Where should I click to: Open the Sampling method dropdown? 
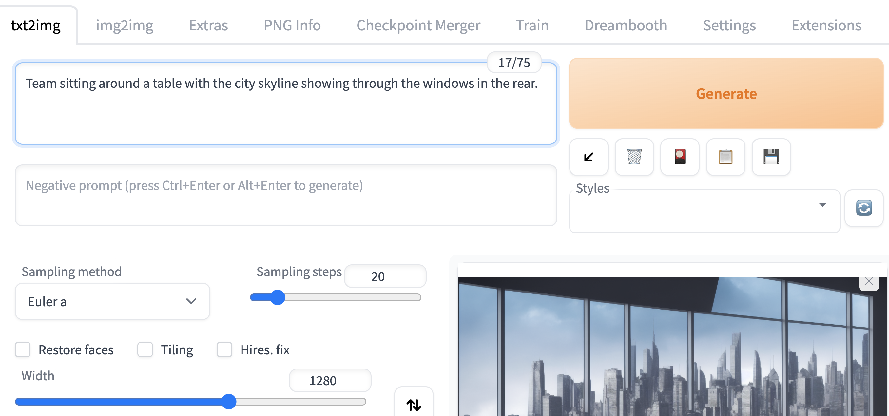click(x=112, y=301)
